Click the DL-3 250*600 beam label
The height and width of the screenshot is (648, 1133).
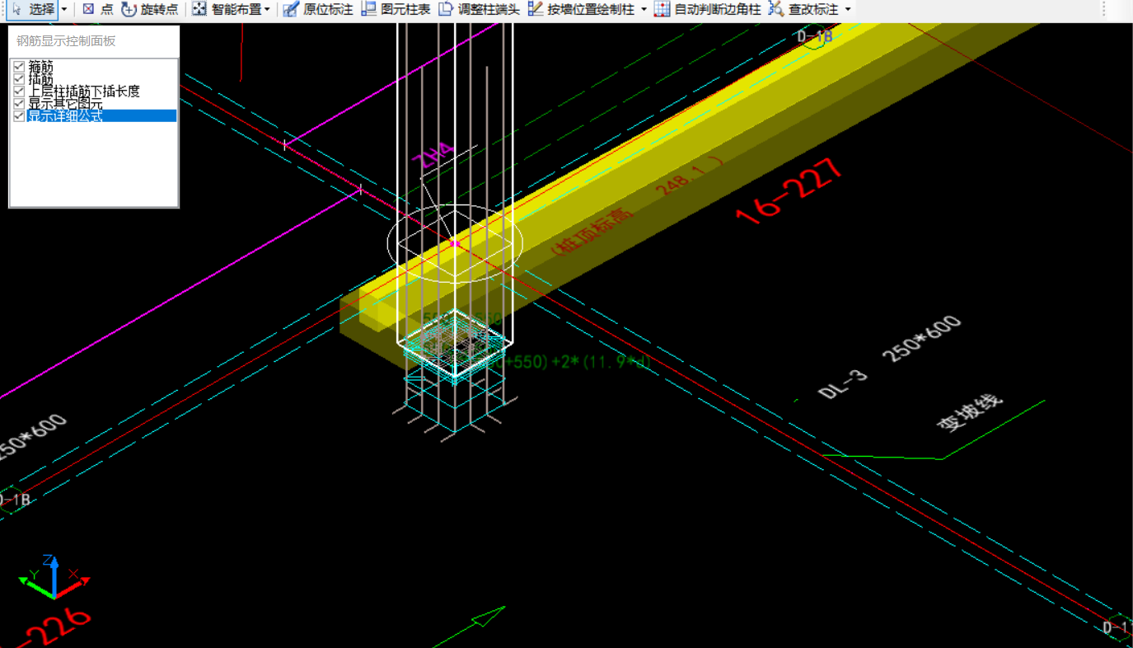(890, 358)
